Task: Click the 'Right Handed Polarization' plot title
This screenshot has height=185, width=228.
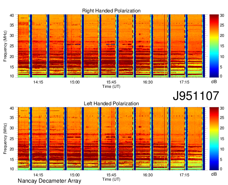Action: coord(111,11)
